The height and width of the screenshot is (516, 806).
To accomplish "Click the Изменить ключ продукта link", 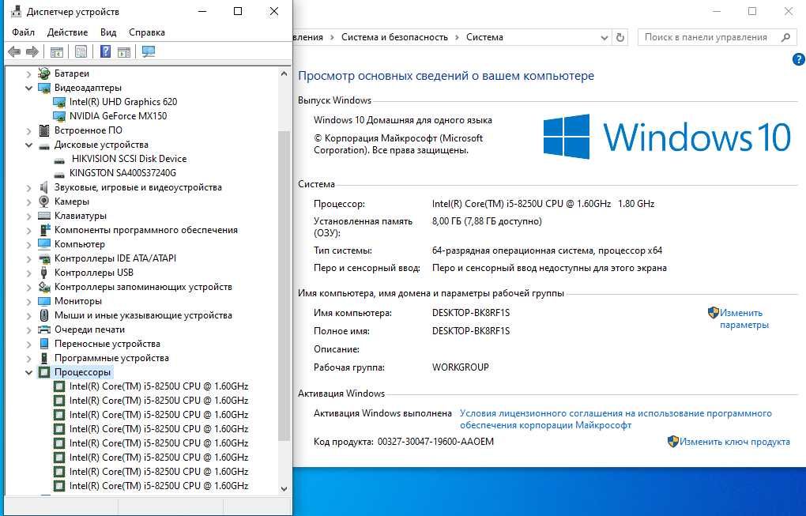I will 735,442.
